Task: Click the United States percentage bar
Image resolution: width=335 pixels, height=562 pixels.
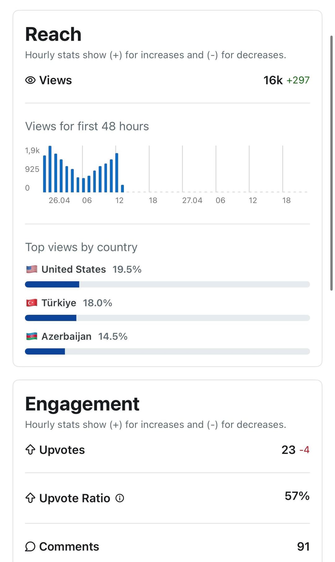Action: 167,284
